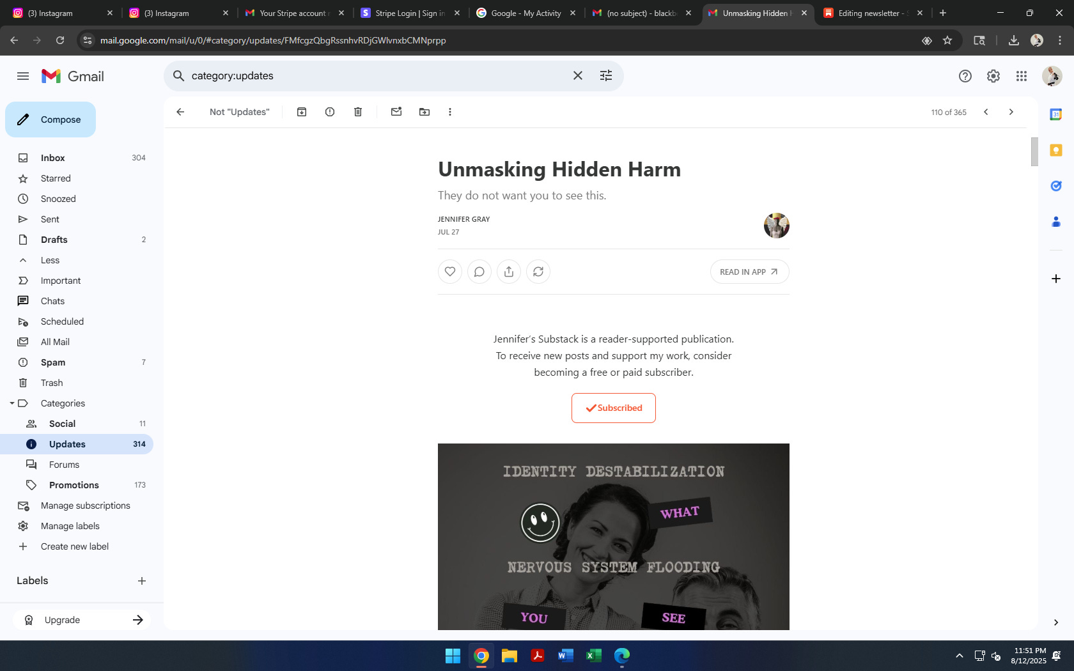Open Jennifer Gray author avatar
This screenshot has height=671, width=1074.
pos(777,226)
